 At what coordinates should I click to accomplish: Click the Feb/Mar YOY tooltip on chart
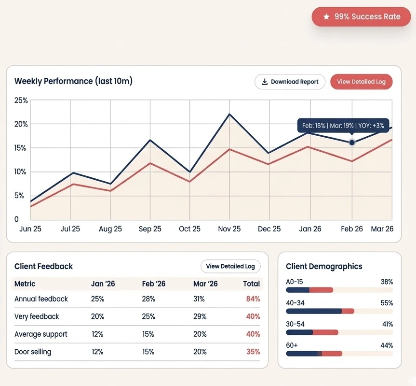click(x=343, y=126)
